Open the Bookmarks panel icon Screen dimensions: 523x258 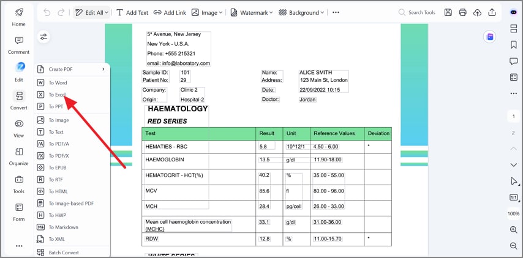tap(514, 45)
